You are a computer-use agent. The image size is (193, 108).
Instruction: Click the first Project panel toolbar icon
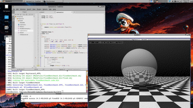tap(16, 15)
